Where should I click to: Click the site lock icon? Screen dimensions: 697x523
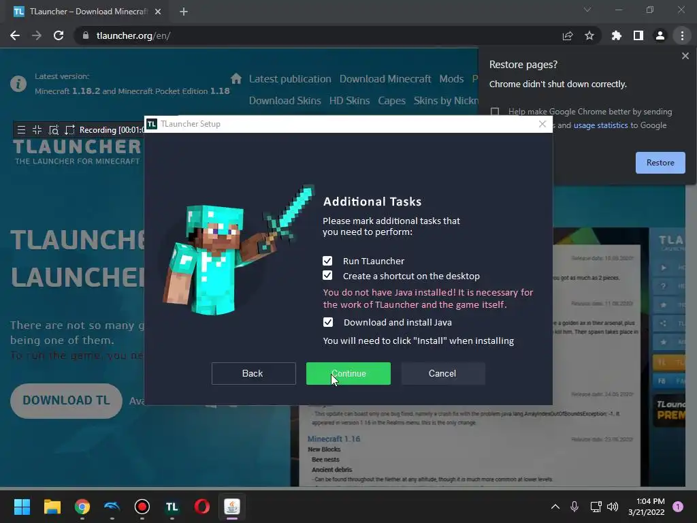click(85, 35)
